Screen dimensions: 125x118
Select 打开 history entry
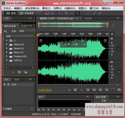pyautogui.click(x=19, y=85)
